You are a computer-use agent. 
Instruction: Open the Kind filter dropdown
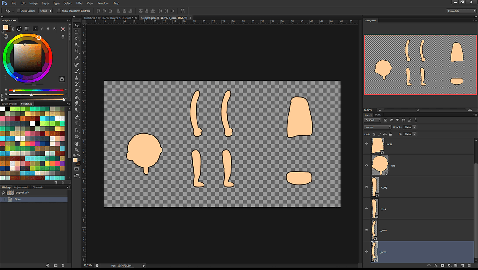[x=373, y=120]
